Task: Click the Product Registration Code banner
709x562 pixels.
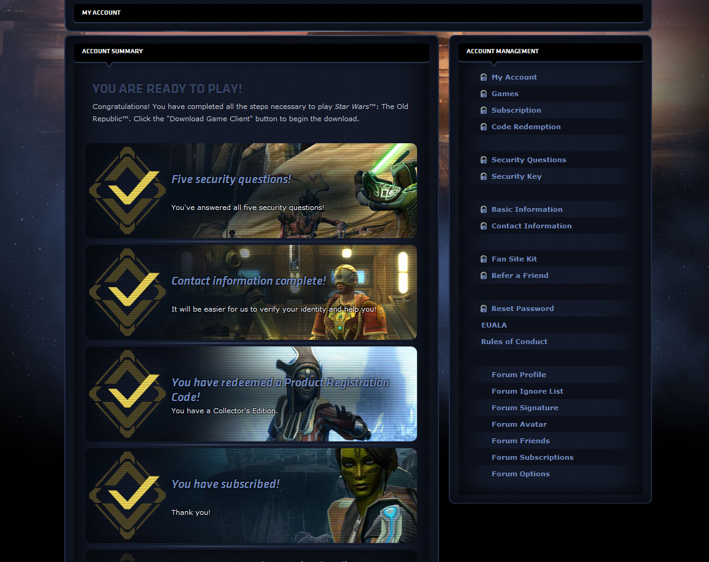Action: click(251, 394)
